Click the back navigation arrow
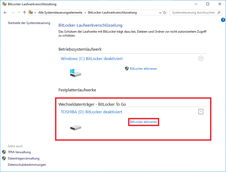This screenshot has width=226, height=172. pyautogui.click(x=5, y=13)
